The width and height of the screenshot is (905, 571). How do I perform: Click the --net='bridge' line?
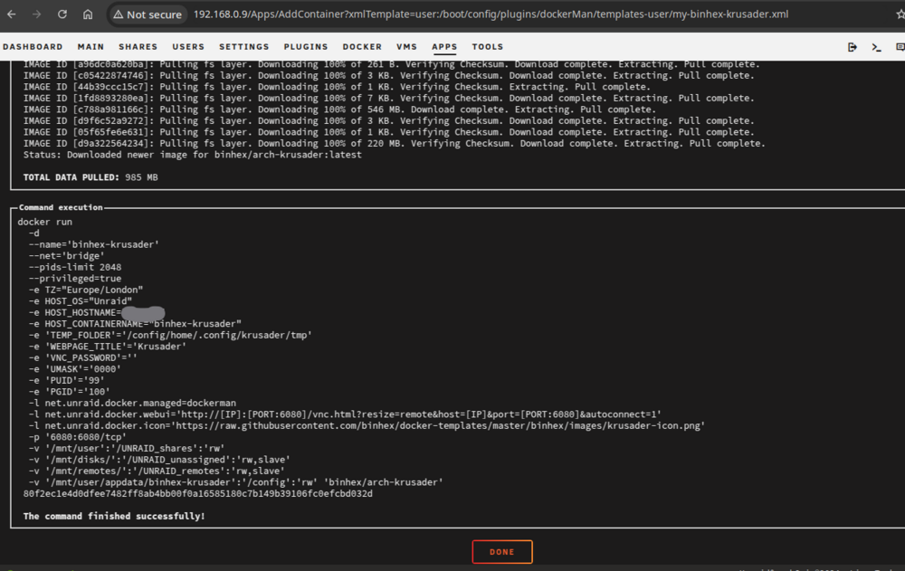coord(66,256)
